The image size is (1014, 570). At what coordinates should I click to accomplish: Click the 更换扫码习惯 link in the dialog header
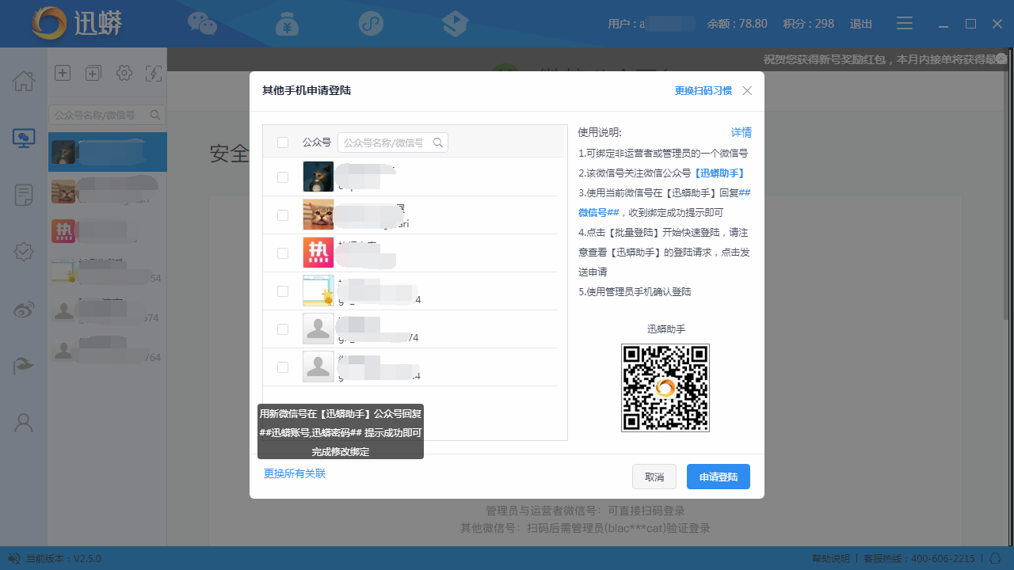pyautogui.click(x=703, y=91)
